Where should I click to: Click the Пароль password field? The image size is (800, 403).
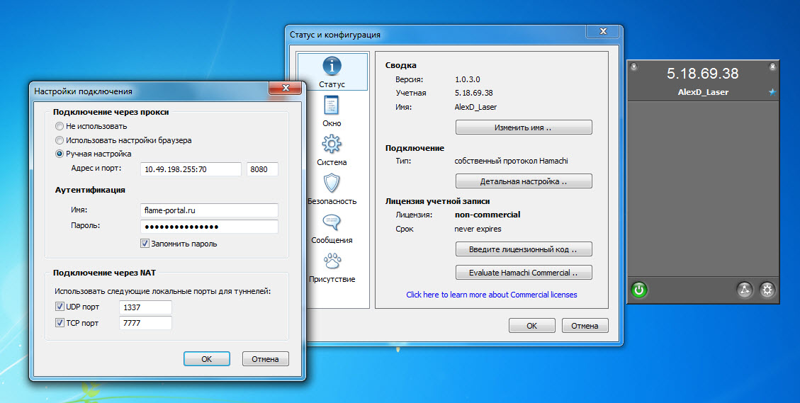click(209, 227)
